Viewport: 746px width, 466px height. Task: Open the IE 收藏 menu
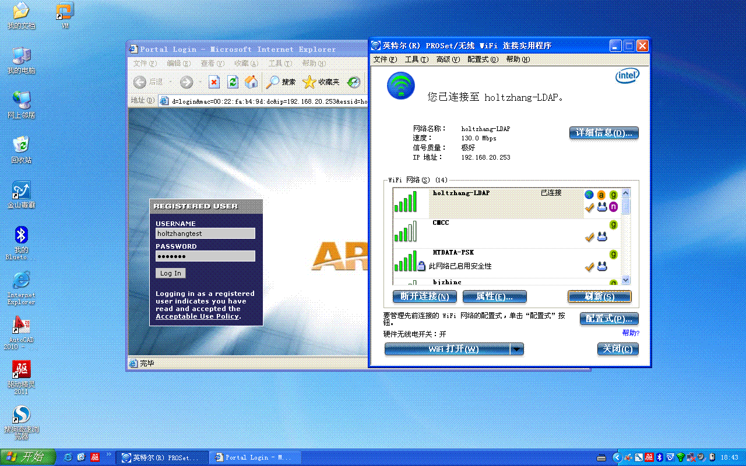click(246, 63)
